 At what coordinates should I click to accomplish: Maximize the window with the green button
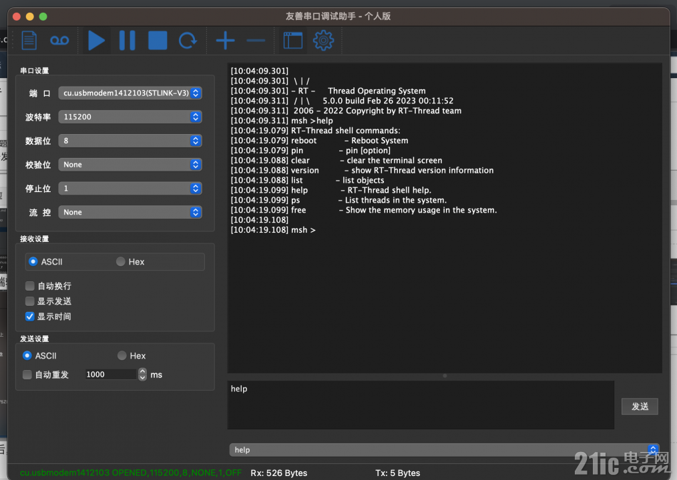pos(43,17)
